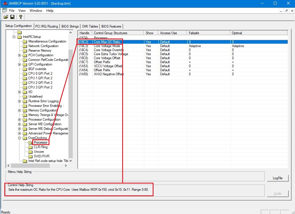Click the Show column header
The width and height of the screenshot is (295, 214).
coord(151,33)
